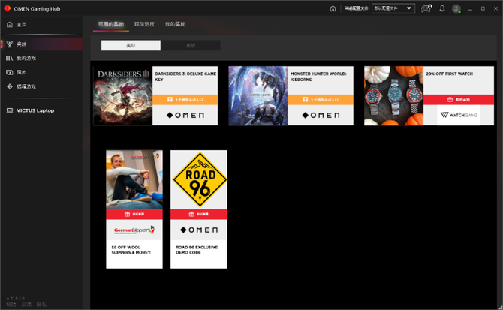503x310 pixels.
Task: Click the orange button on Darksiders 3 card
Action: coord(185,99)
